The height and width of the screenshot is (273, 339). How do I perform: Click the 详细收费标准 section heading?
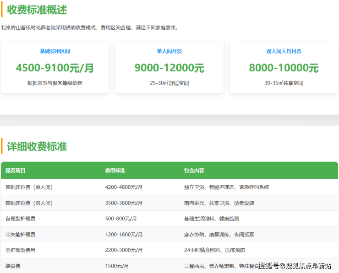[x=37, y=147]
